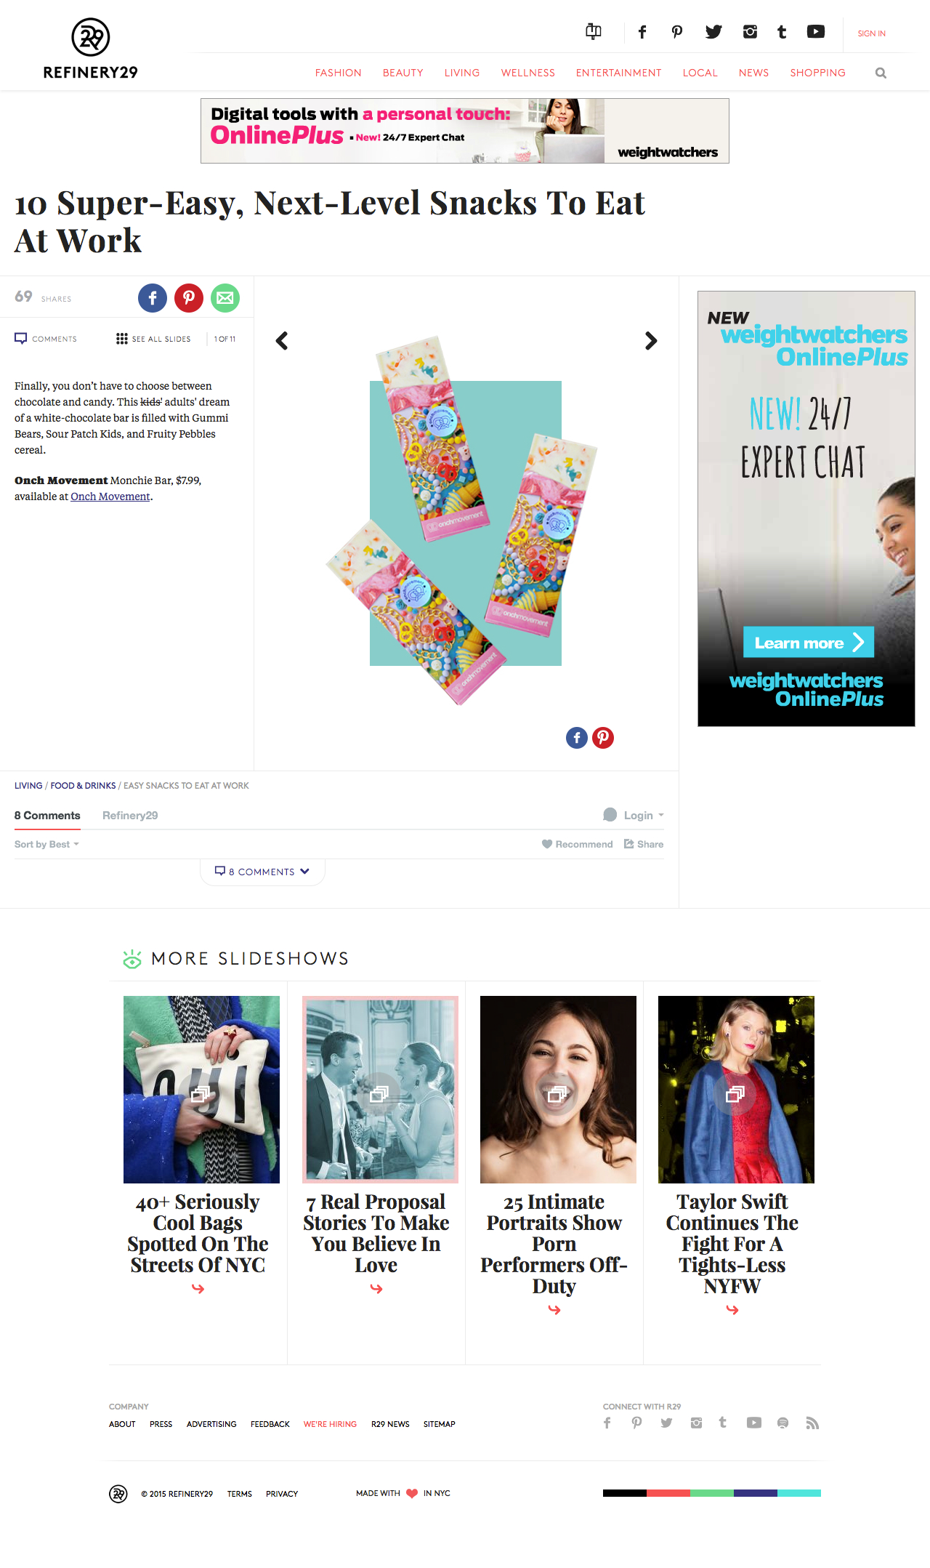The height and width of the screenshot is (1568, 930).
Task: Expand the Sort by Best dropdown
Action: coord(46,844)
